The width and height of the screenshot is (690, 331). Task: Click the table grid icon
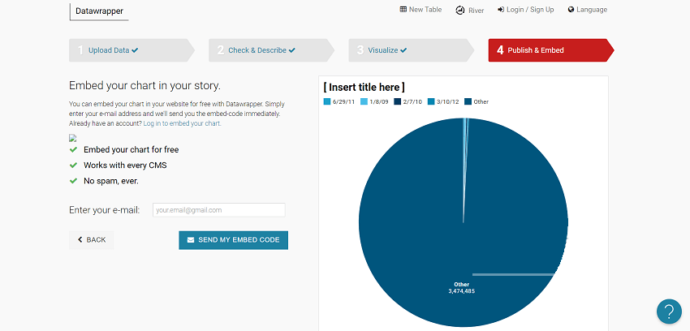[403, 10]
